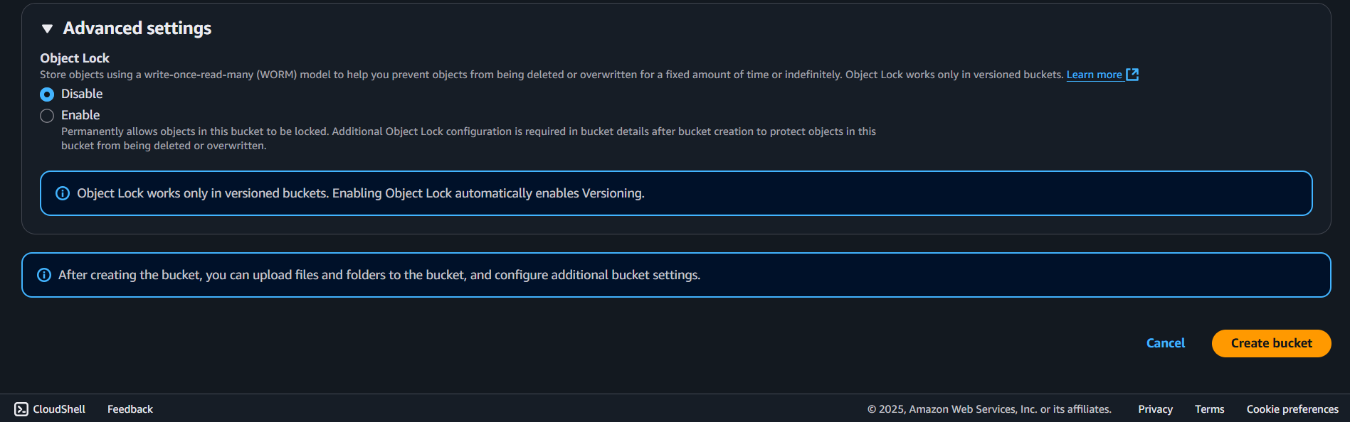Open the CloudShell terminal icon
This screenshot has width=1350, height=422.
coord(21,409)
